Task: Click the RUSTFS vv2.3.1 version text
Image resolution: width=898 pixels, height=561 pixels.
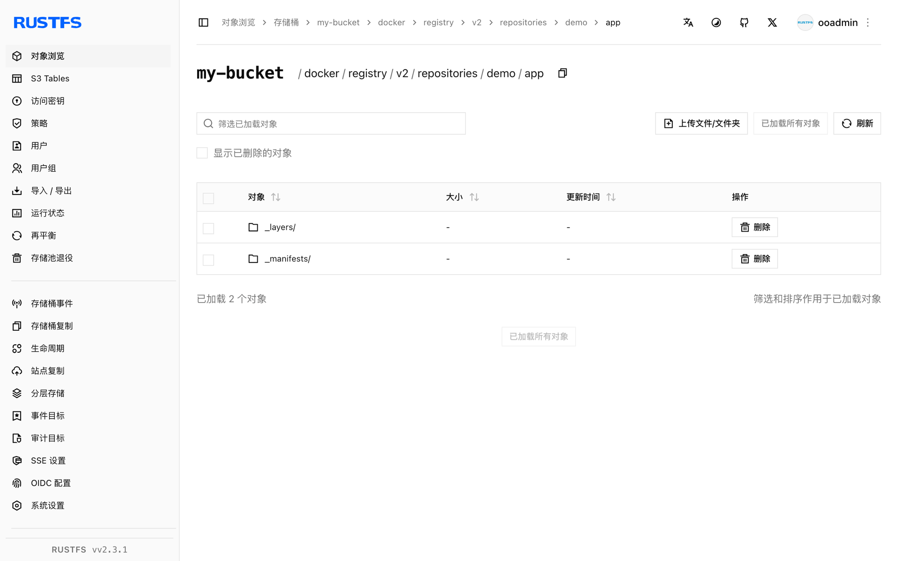Action: 89,550
